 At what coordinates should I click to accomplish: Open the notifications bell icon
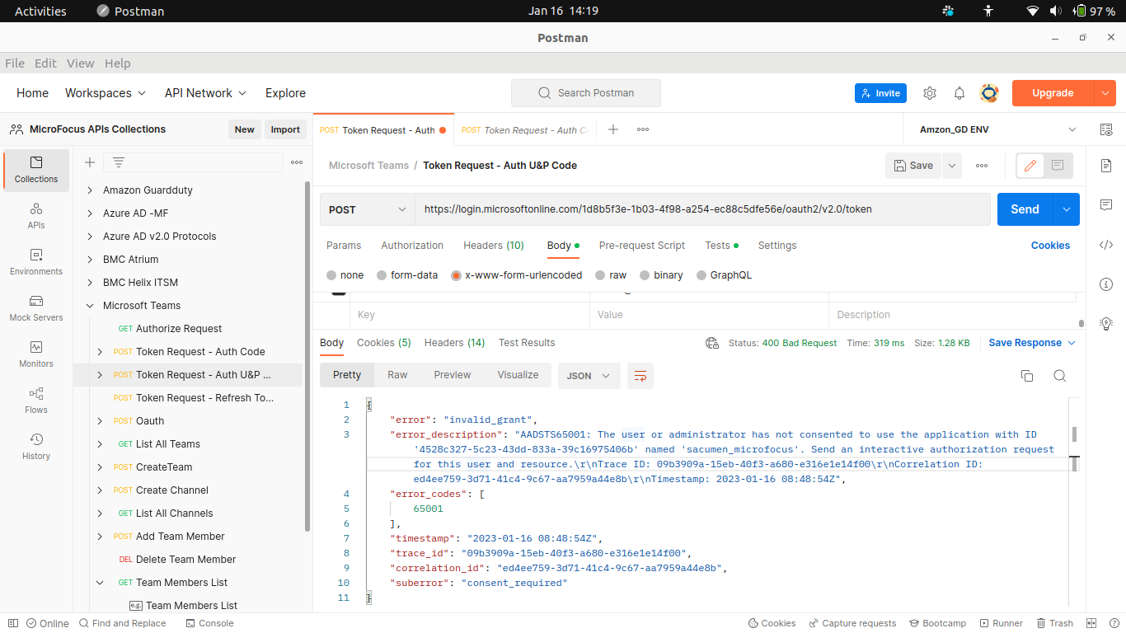pyautogui.click(x=959, y=93)
